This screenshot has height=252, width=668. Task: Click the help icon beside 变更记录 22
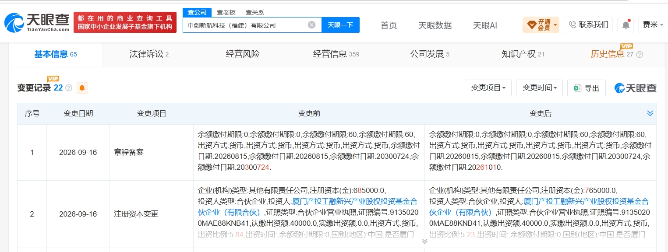[69, 88]
